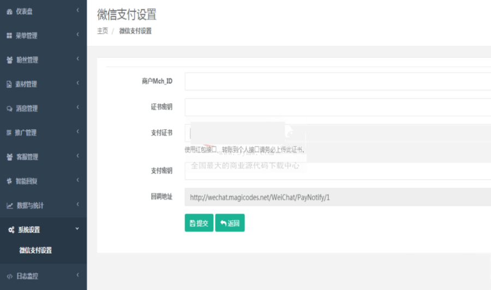This screenshot has height=290, width=491.
Task: Focus the 商户Mch_ID input field
Action: 338,81
